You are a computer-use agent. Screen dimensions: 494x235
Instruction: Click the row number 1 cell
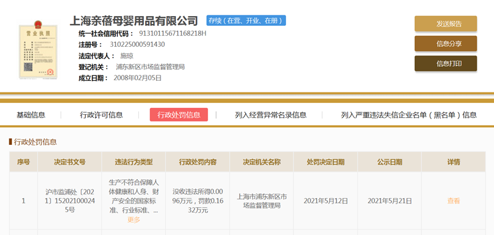click(x=23, y=200)
